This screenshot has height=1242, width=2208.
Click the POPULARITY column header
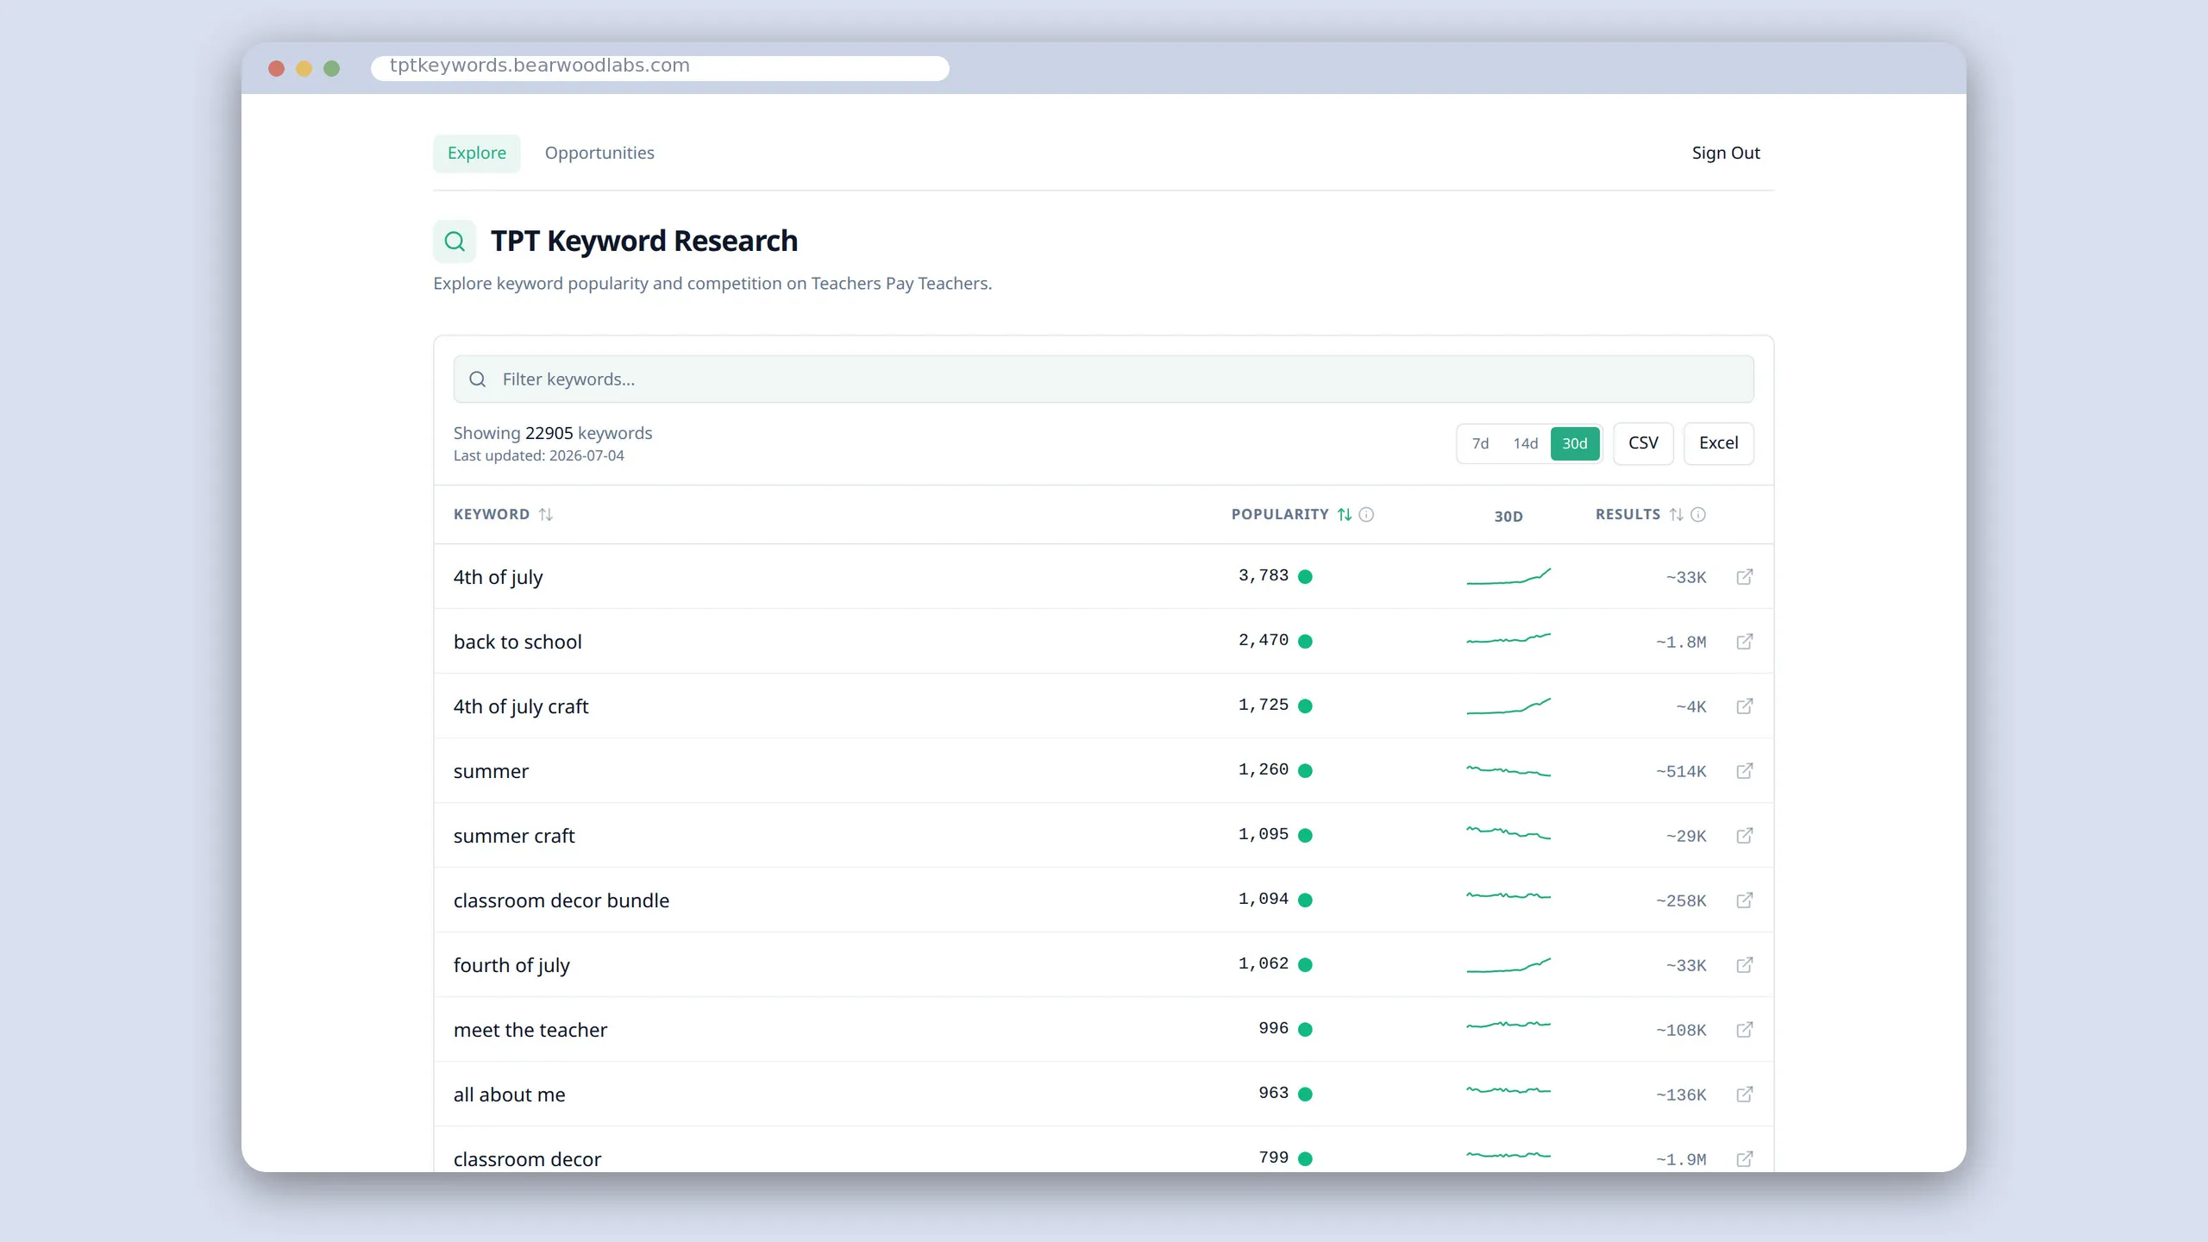pos(1280,515)
